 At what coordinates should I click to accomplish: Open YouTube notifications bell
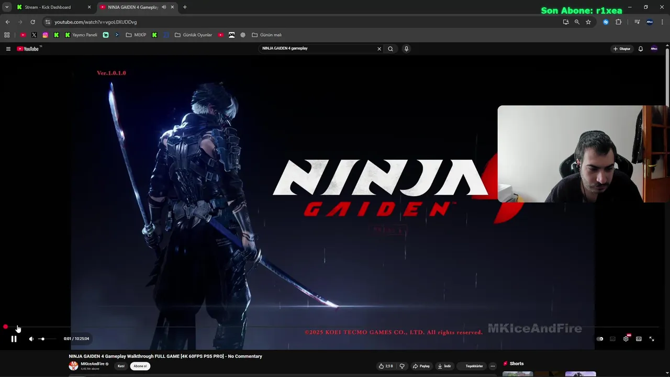(640, 49)
